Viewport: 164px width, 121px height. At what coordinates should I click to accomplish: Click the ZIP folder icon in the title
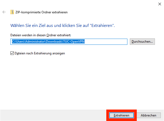(12, 12)
